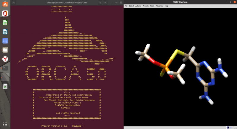Open the new tab button in terminal

[x=14, y=2]
